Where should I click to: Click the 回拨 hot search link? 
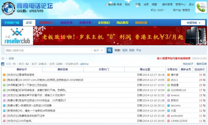132,50
